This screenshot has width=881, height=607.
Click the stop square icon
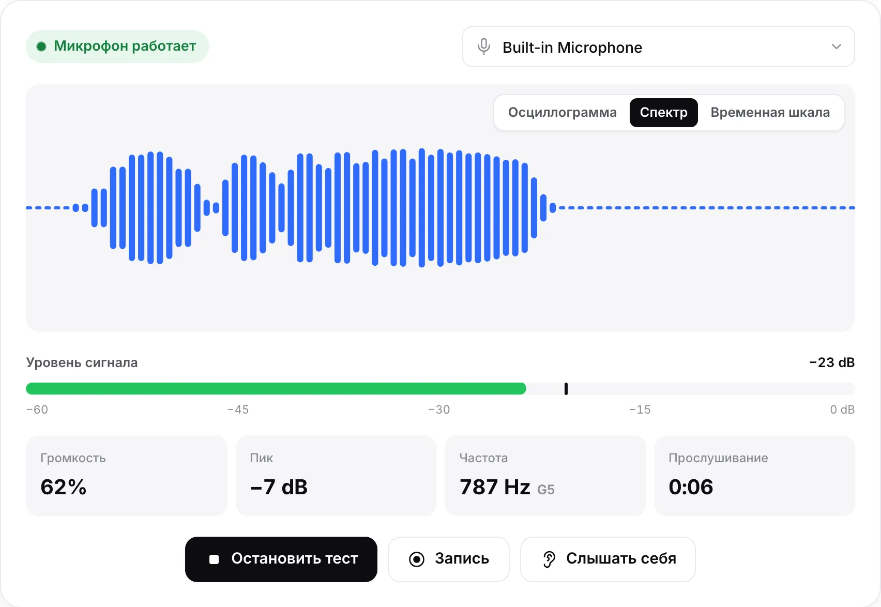(x=214, y=559)
